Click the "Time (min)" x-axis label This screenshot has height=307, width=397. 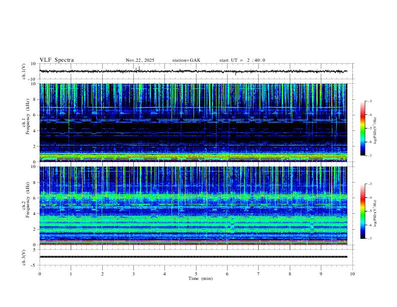pyautogui.click(x=201, y=278)
